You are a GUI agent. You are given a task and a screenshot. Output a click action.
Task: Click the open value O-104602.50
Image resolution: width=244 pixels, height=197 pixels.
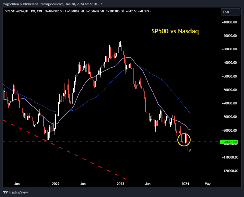(x=54, y=11)
